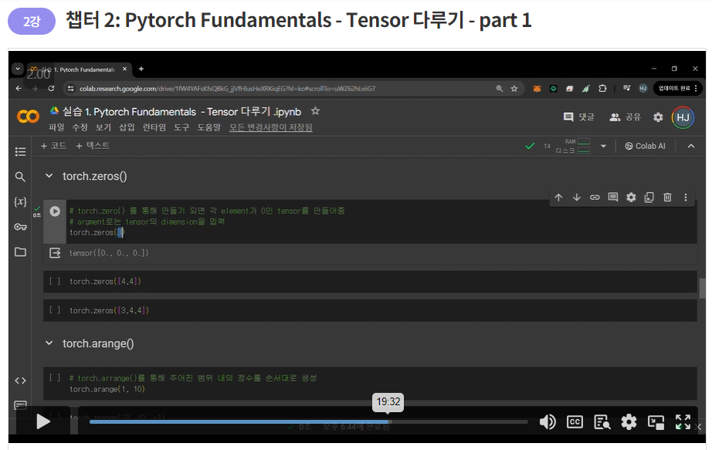Open HJ account avatar in Colab
This screenshot has width=712, height=450.
coord(683,117)
